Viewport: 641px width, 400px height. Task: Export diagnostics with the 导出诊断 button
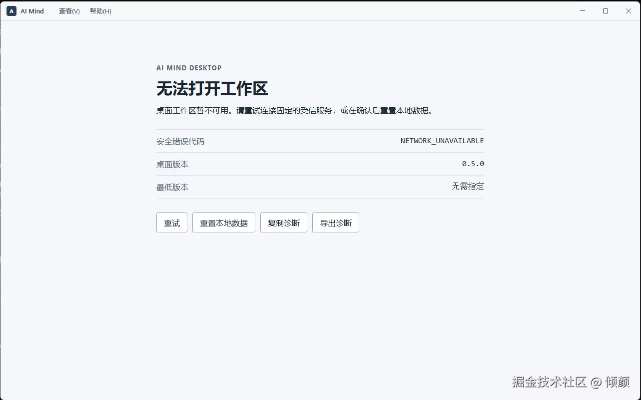336,222
